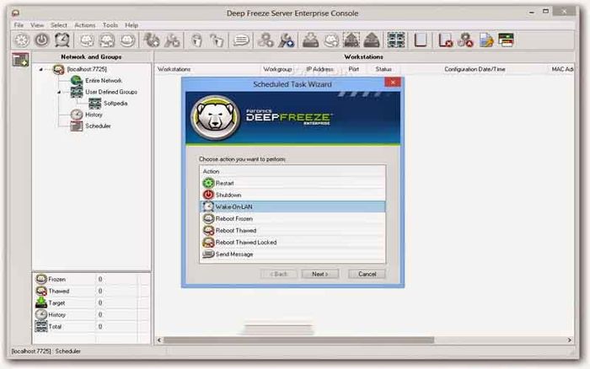The height and width of the screenshot is (369, 590).
Task: Click the blank page toolbar icon
Action: pos(421,40)
